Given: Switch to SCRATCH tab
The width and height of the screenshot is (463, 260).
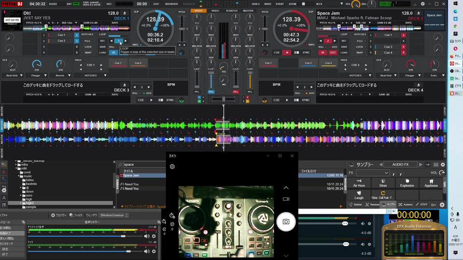Looking at the screenshot, I should [x=231, y=11].
